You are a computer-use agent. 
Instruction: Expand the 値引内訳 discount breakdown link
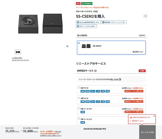[x=58, y=131]
